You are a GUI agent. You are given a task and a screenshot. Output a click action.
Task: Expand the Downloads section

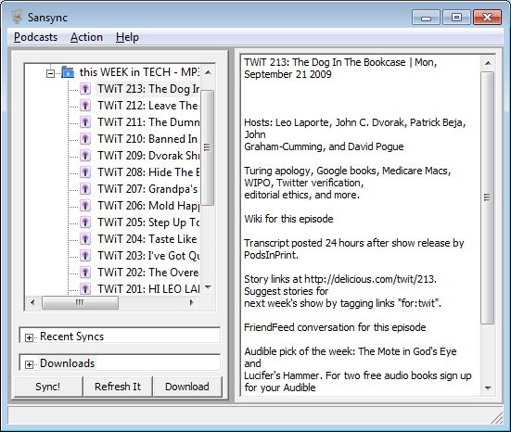point(29,364)
